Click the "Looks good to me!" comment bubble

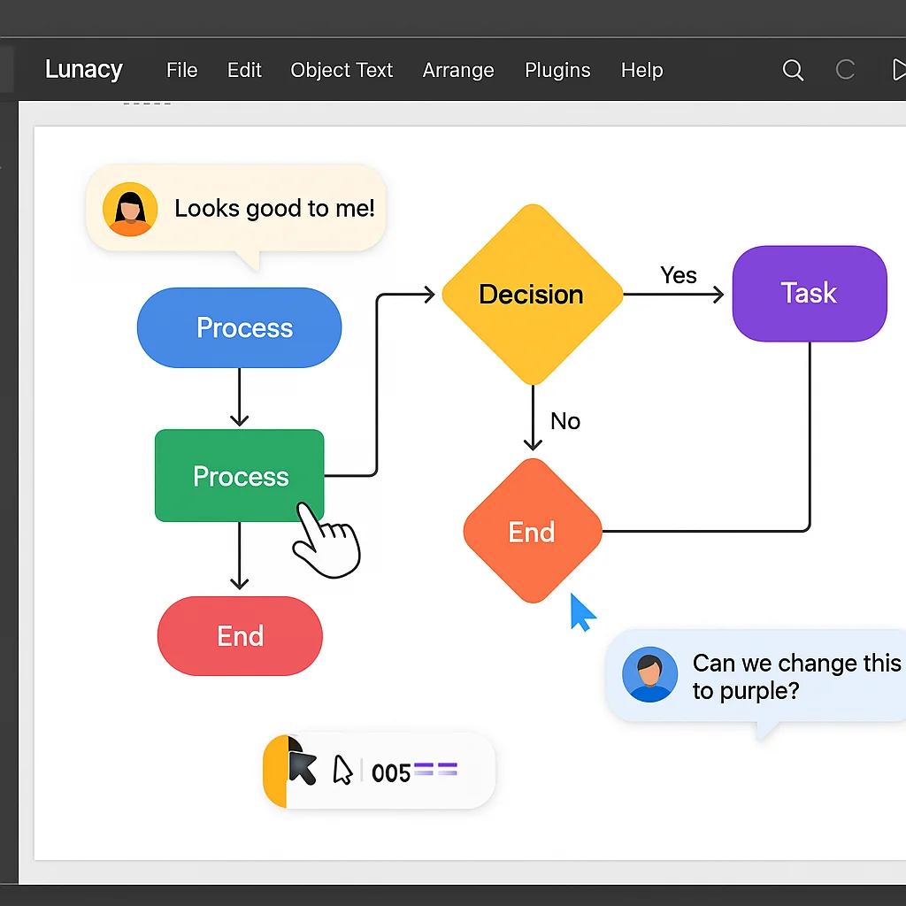click(274, 209)
